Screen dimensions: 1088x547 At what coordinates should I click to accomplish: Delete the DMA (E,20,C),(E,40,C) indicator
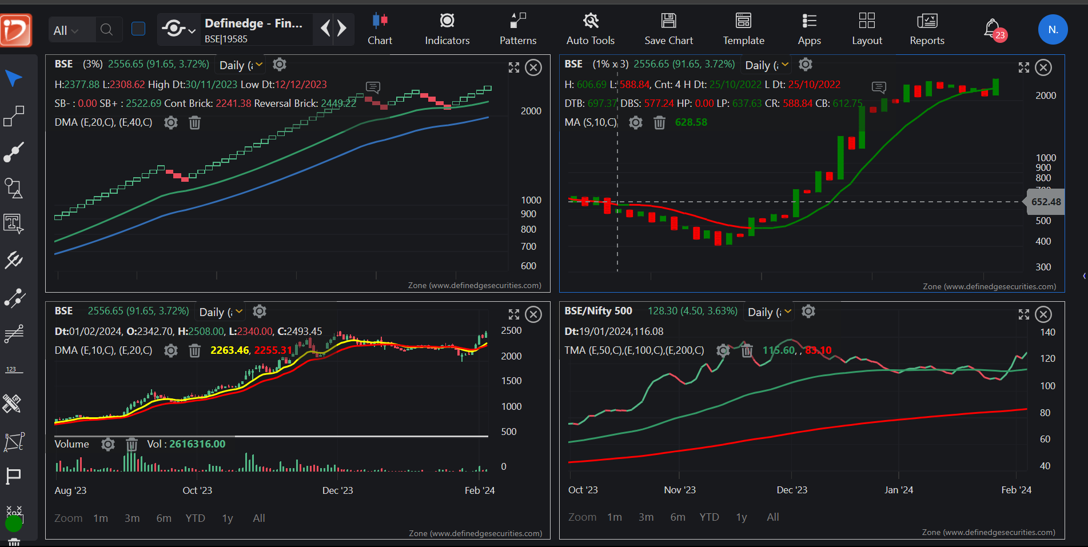[x=195, y=122]
